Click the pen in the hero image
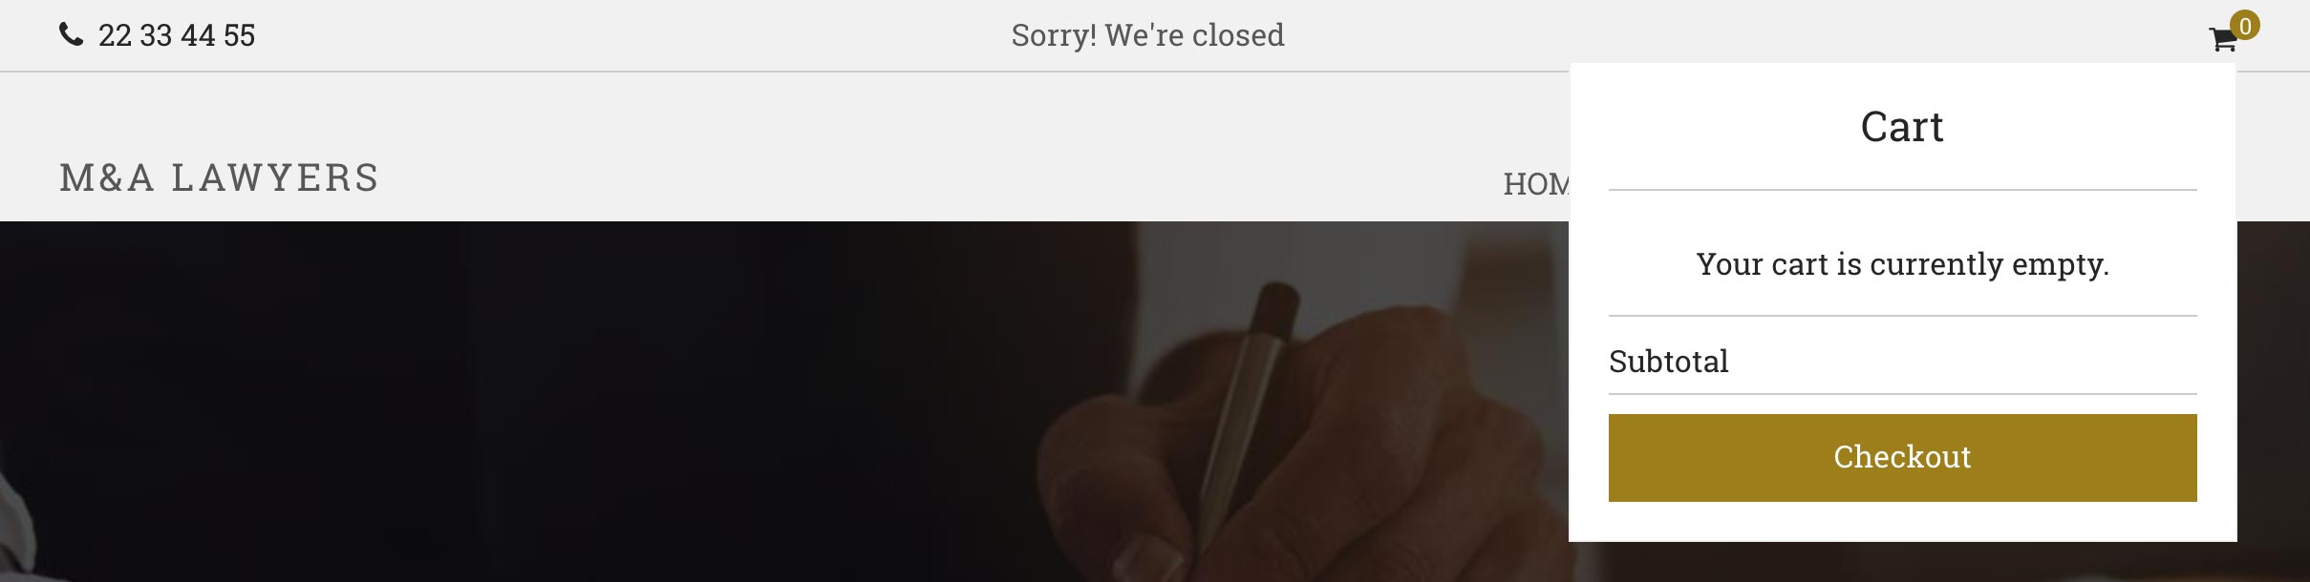Screen dimensions: 2310x582 [1242, 420]
